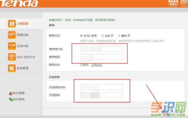Click the 网速控制 speed control icon
The width and height of the screenshot is (188, 118).
12,35
